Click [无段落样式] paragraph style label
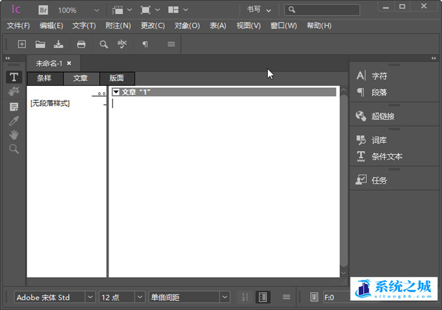The height and width of the screenshot is (310, 442). [x=50, y=103]
